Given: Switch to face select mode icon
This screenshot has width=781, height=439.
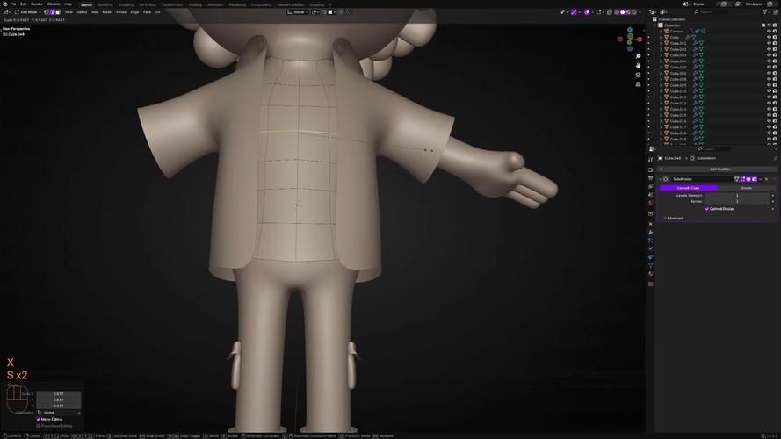Looking at the screenshot, I should (57, 12).
